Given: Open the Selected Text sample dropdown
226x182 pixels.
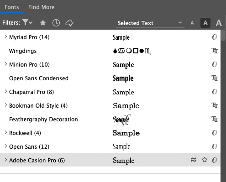Looking at the screenshot, I should (x=150, y=23).
